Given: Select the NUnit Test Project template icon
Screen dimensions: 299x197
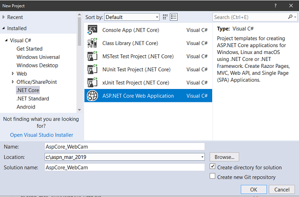Looking at the screenshot, I should (x=92, y=70).
